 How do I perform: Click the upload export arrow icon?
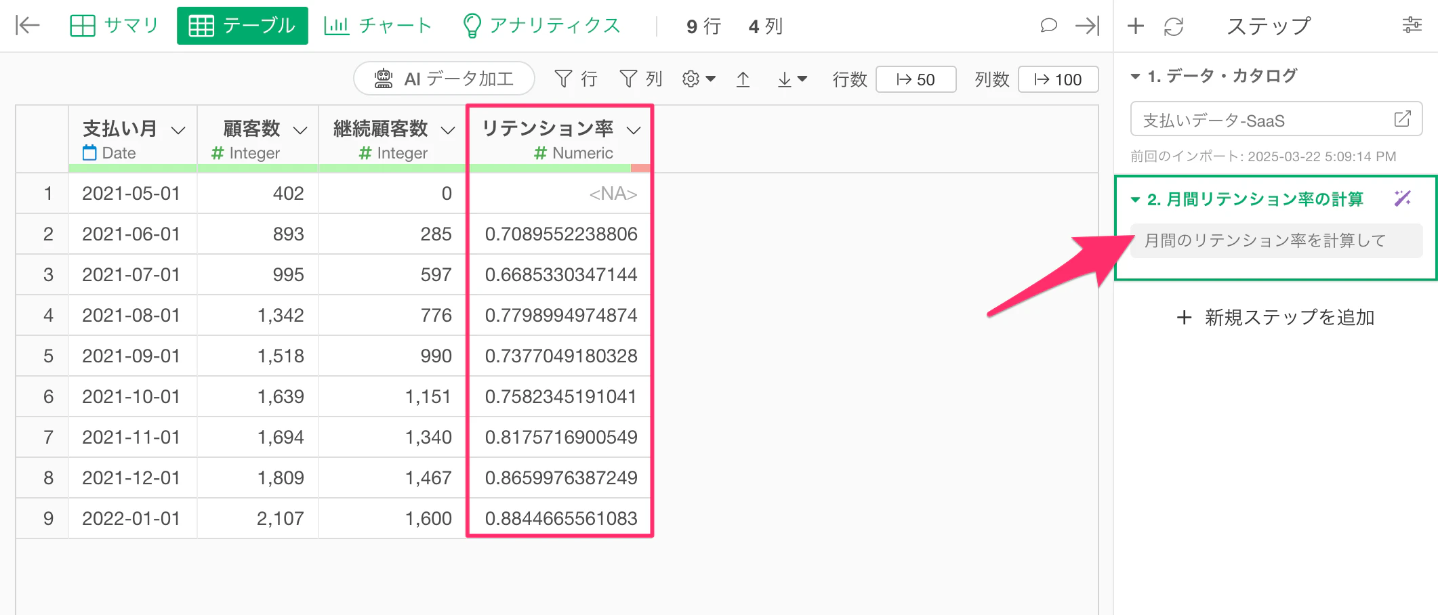(x=743, y=79)
